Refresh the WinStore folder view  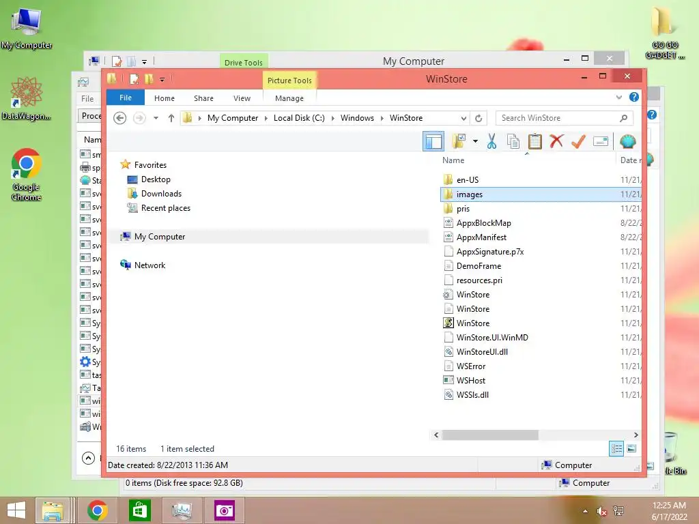479,118
